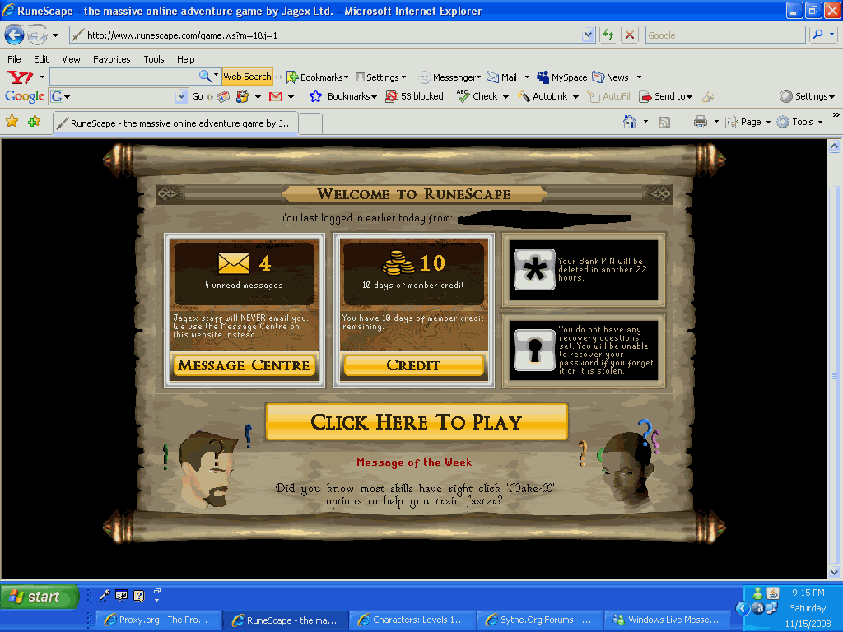Click the Favorites Center star icon
This screenshot has height=632, width=843.
tap(12, 122)
